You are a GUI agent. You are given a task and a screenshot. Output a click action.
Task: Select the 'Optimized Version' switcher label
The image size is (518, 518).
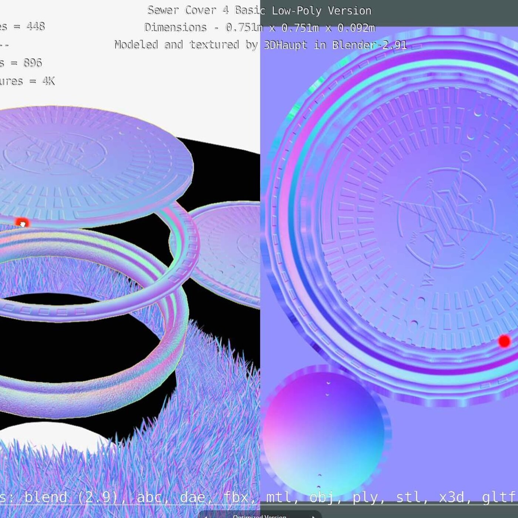[259, 516]
